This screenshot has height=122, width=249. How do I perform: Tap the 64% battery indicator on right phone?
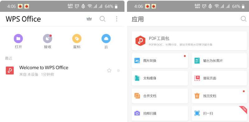point(238,6)
